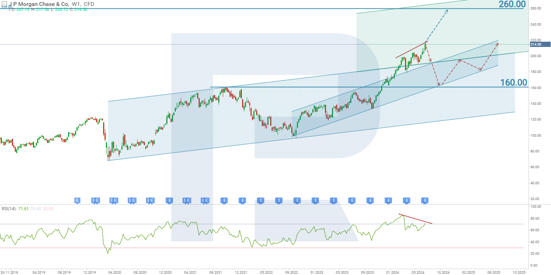Image resolution: width=551 pixels, height=275 pixels.
Task: Click the 180.00 price axis label
Action: click(x=536, y=72)
